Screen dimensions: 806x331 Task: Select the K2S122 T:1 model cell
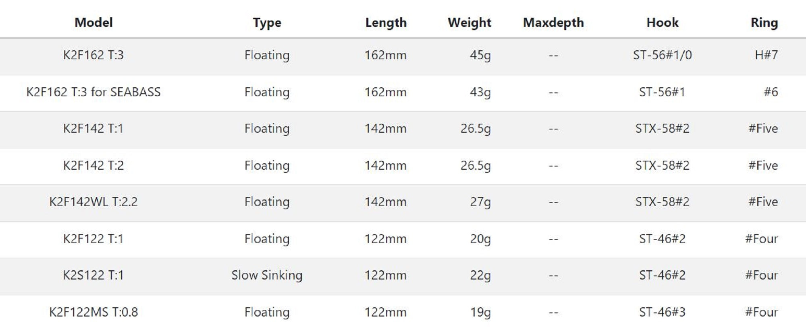pyautogui.click(x=93, y=275)
